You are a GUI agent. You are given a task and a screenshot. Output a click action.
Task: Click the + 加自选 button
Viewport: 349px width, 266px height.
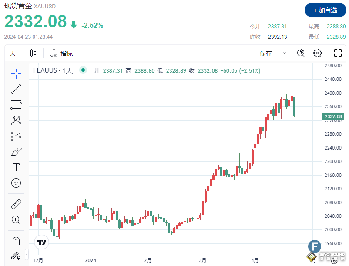coord(326,10)
